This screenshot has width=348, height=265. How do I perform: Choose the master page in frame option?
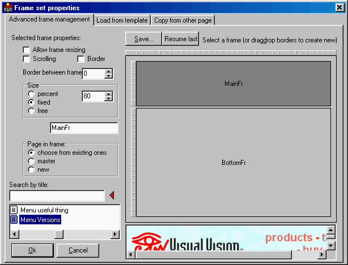tap(32, 161)
